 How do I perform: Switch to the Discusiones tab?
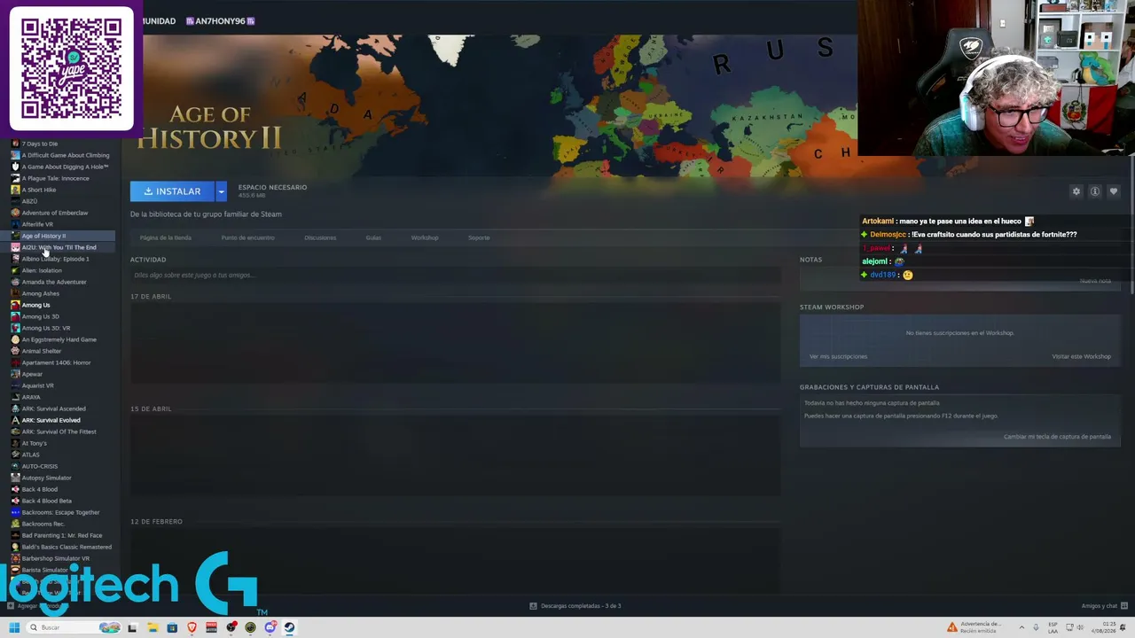(x=320, y=237)
